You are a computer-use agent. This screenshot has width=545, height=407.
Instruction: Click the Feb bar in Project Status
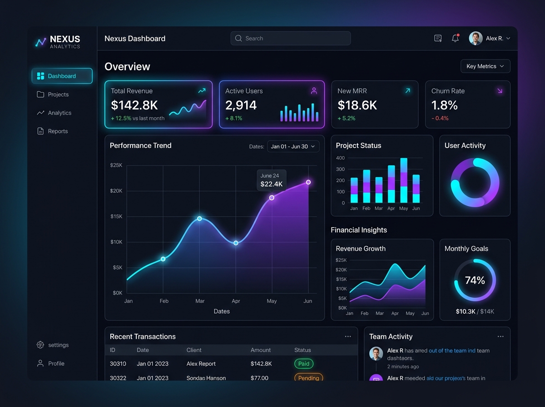(367, 186)
